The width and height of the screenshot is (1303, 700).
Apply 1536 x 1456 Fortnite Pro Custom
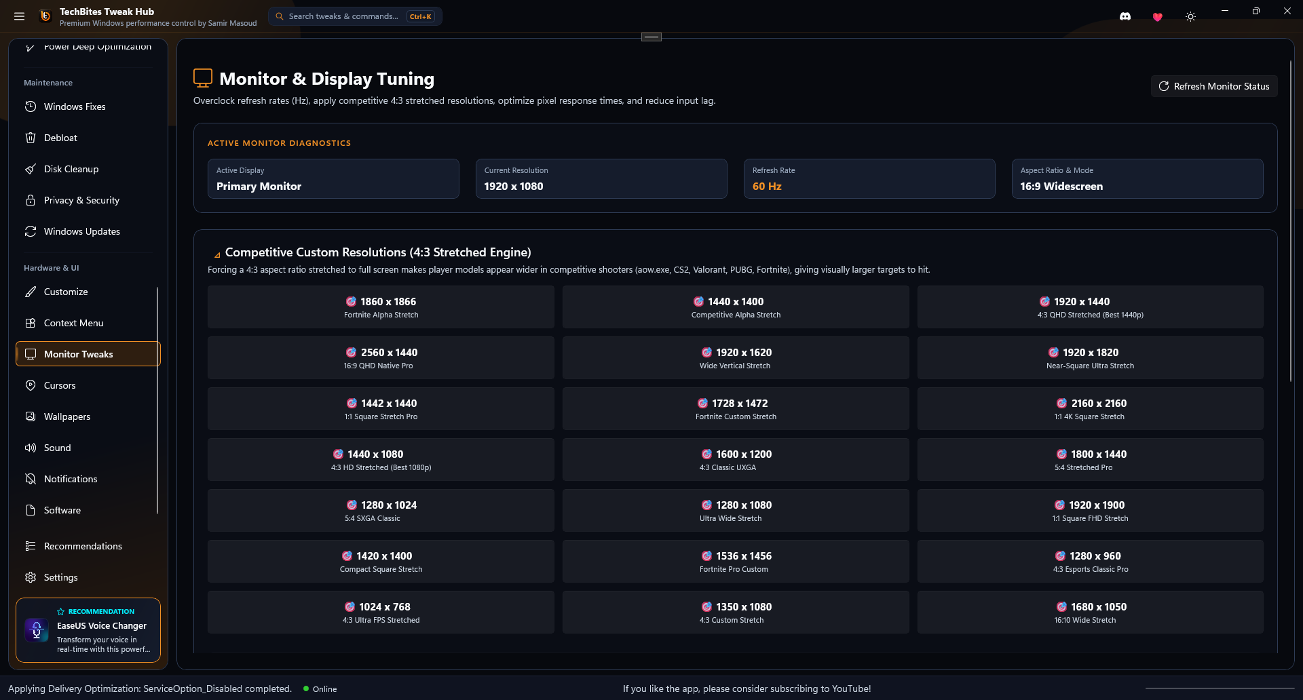pos(736,562)
